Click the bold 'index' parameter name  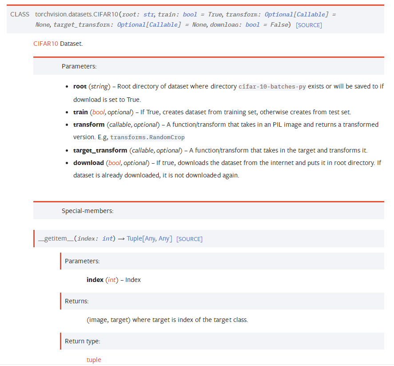click(x=95, y=280)
